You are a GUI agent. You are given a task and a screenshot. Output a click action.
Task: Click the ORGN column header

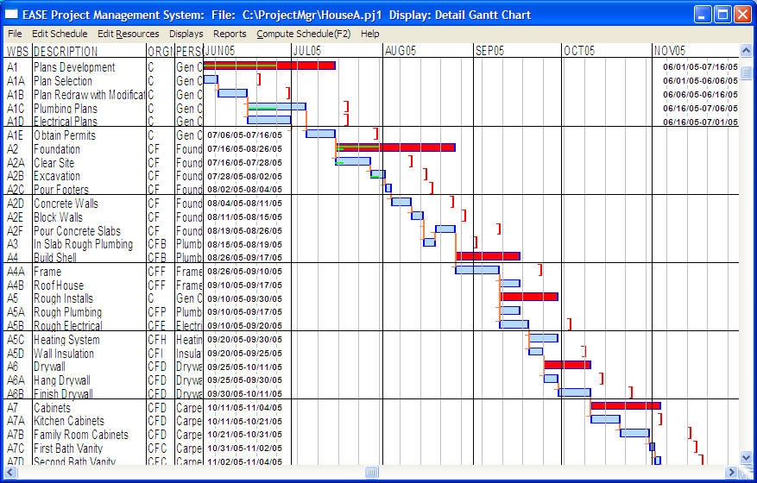tap(161, 51)
